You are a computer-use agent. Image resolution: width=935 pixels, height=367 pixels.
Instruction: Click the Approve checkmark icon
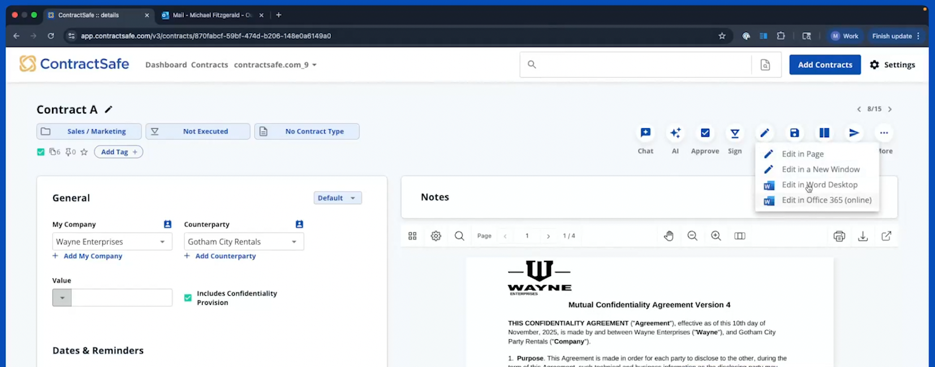(x=705, y=133)
